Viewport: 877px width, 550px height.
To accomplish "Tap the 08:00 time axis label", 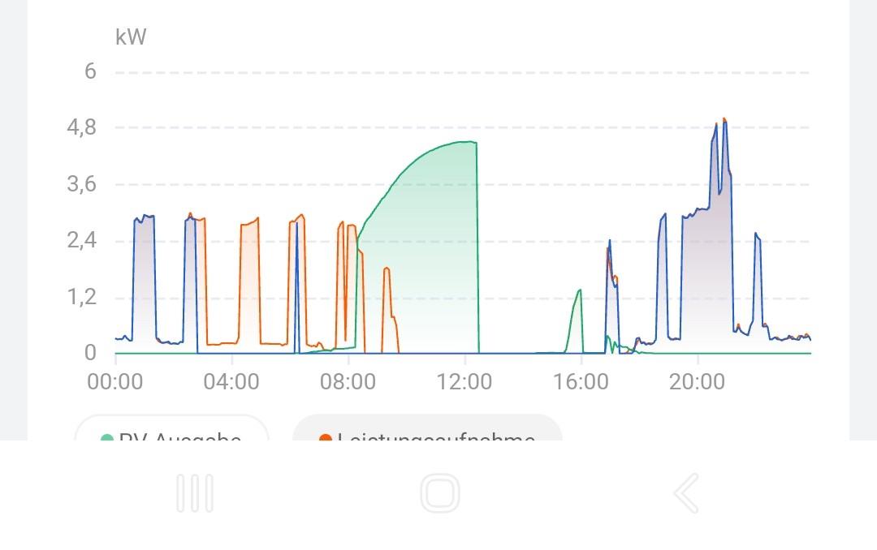I will (348, 381).
